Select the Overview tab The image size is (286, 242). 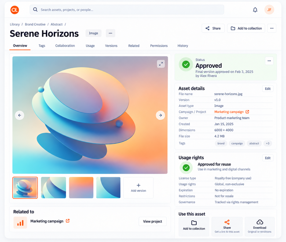[x=20, y=46]
